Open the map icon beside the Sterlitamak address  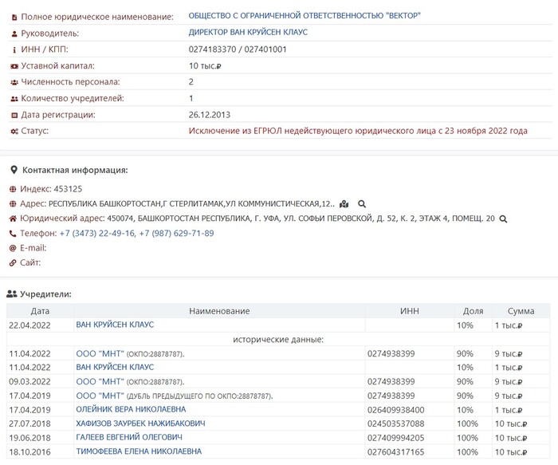coord(344,204)
